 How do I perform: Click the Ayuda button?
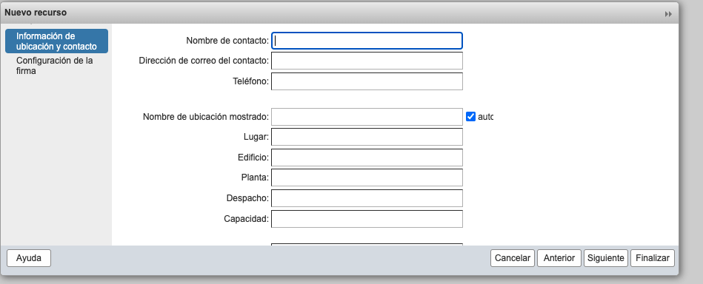click(29, 258)
